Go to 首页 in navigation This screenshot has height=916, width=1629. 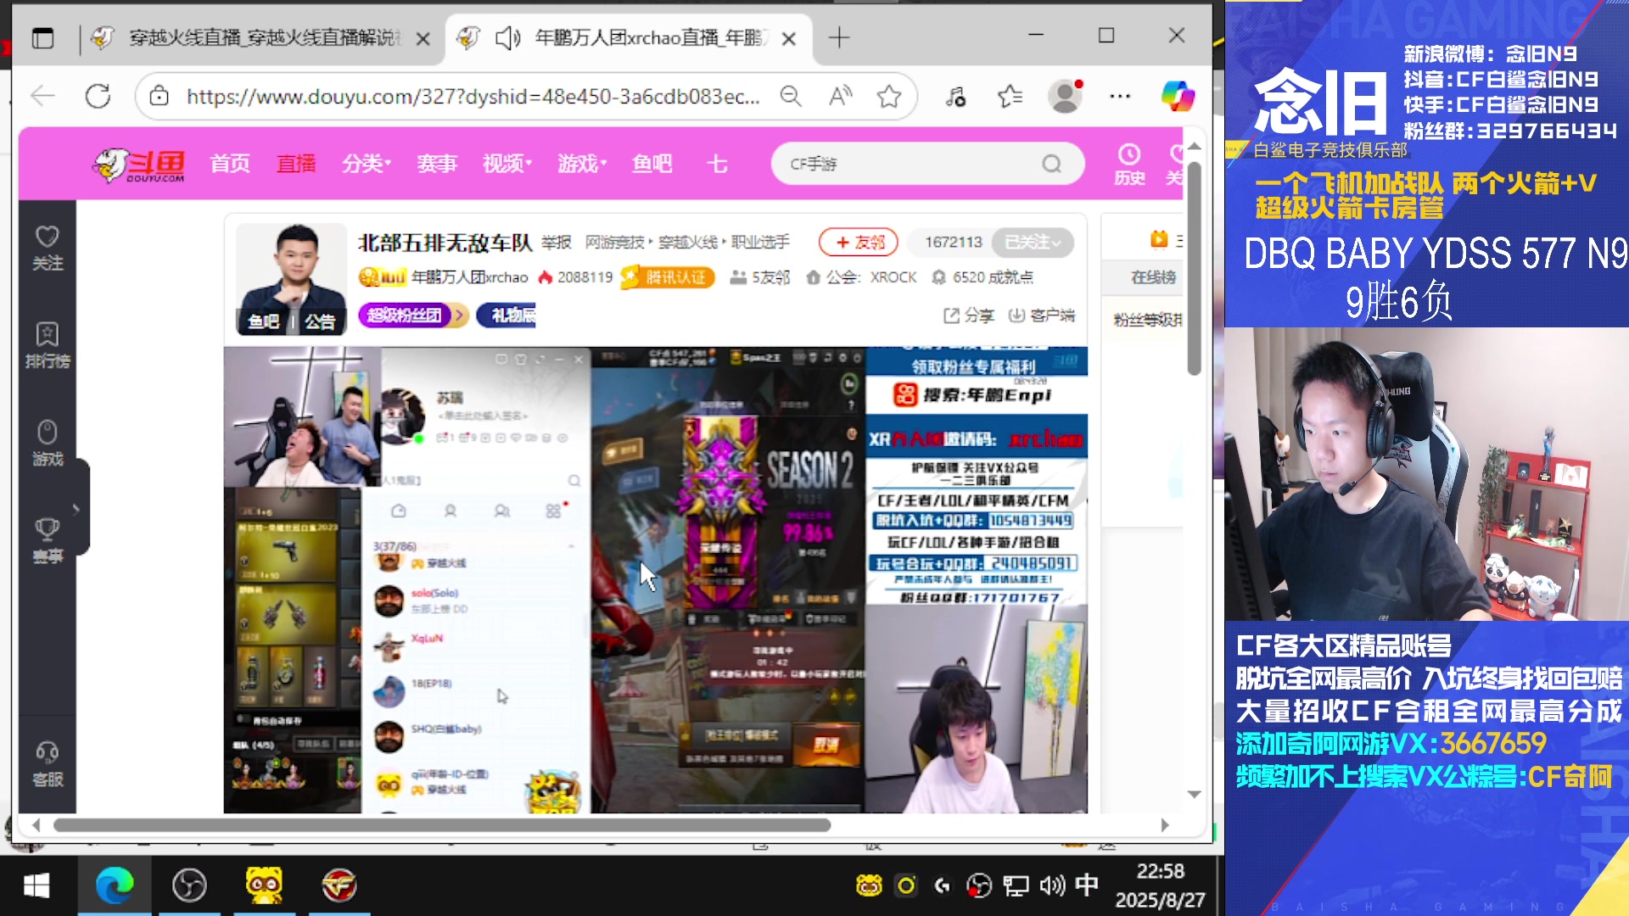pos(230,164)
